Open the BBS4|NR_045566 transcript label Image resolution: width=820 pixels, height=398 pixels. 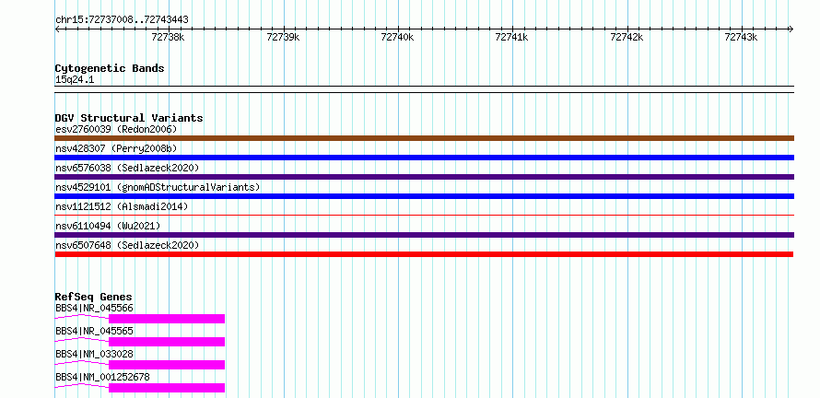tap(94, 308)
